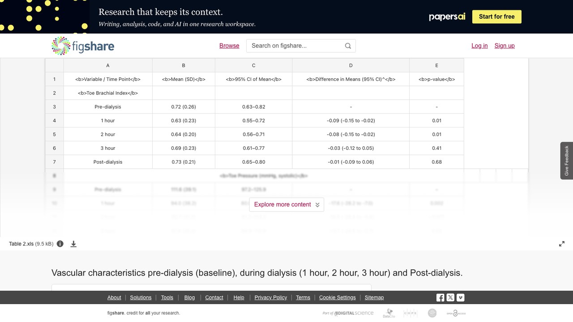
Task: Click the COPE footer logo
Action: tap(410, 313)
